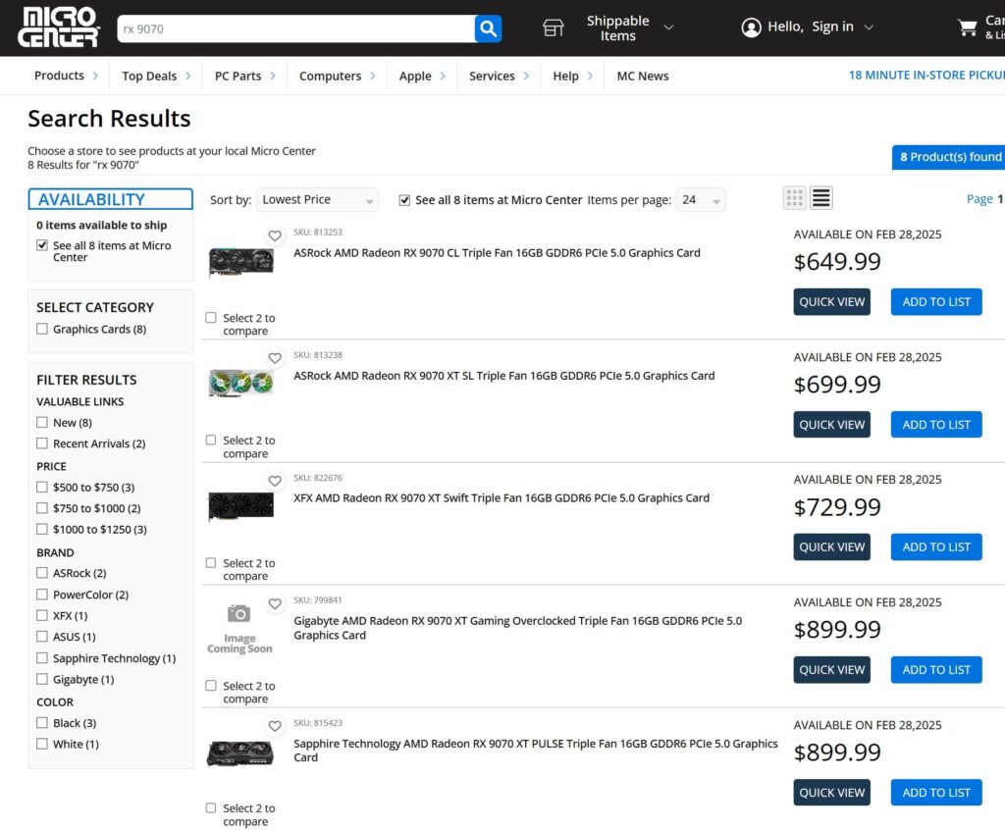The width and height of the screenshot is (1005, 830).
Task: Expand the Top Deals menu
Action: click(x=156, y=76)
